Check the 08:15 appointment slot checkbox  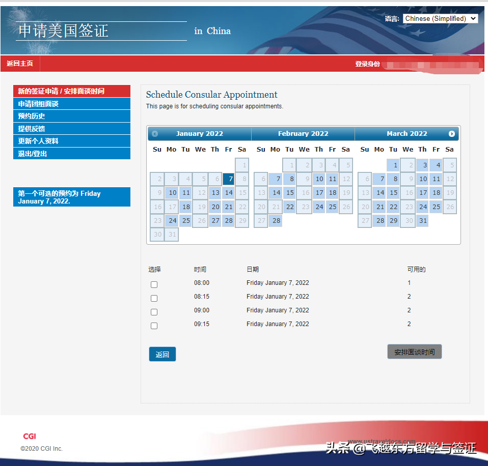coord(154,298)
